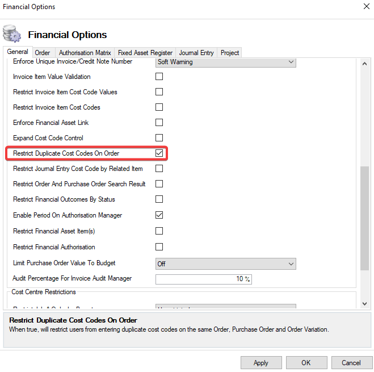Click the Audit Percentage input field

pyautogui.click(x=203, y=279)
